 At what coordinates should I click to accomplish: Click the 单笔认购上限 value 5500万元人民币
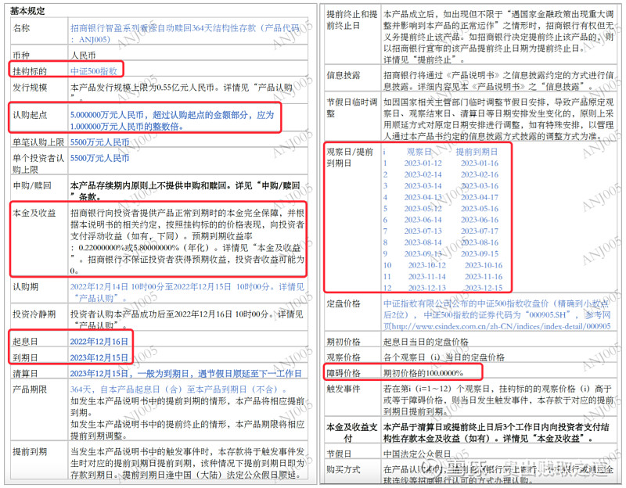(x=100, y=142)
